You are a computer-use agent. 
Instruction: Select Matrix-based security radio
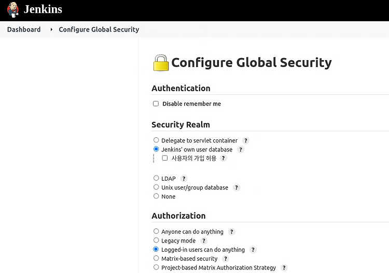coord(156,258)
